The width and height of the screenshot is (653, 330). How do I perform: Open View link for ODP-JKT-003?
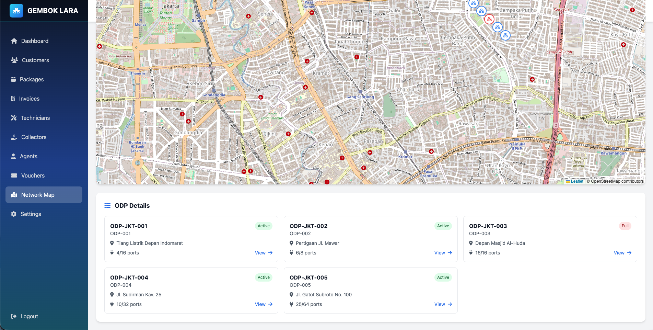tap(622, 253)
